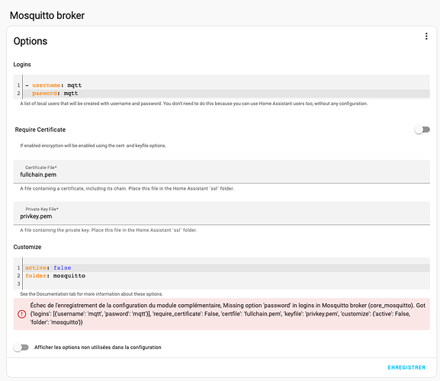Viewport: 440px width, 381px height.
Task: Click the certificate chain file help text
Action: coord(127,189)
